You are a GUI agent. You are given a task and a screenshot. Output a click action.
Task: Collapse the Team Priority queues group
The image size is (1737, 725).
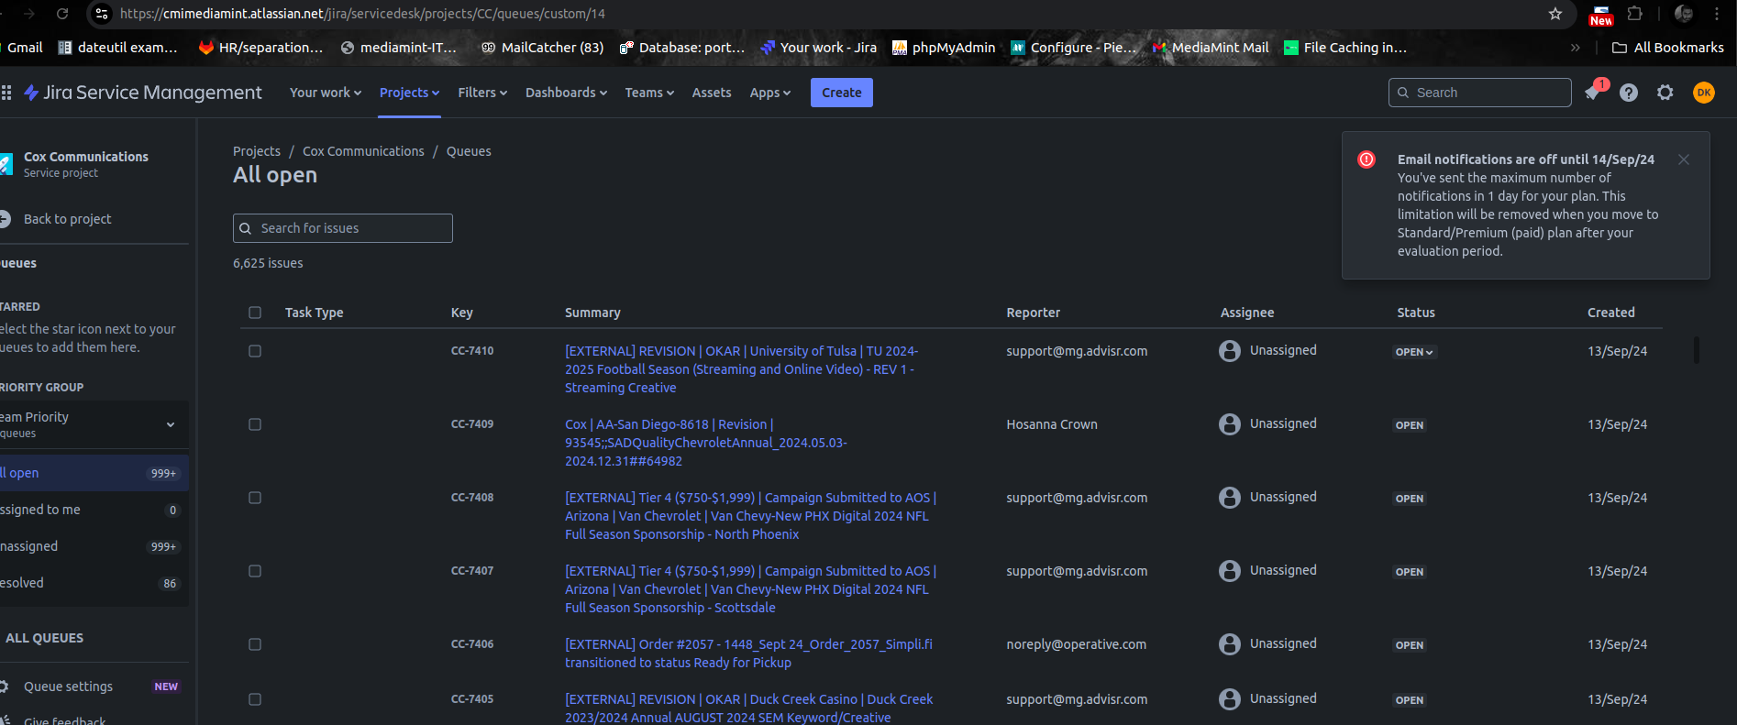(171, 424)
